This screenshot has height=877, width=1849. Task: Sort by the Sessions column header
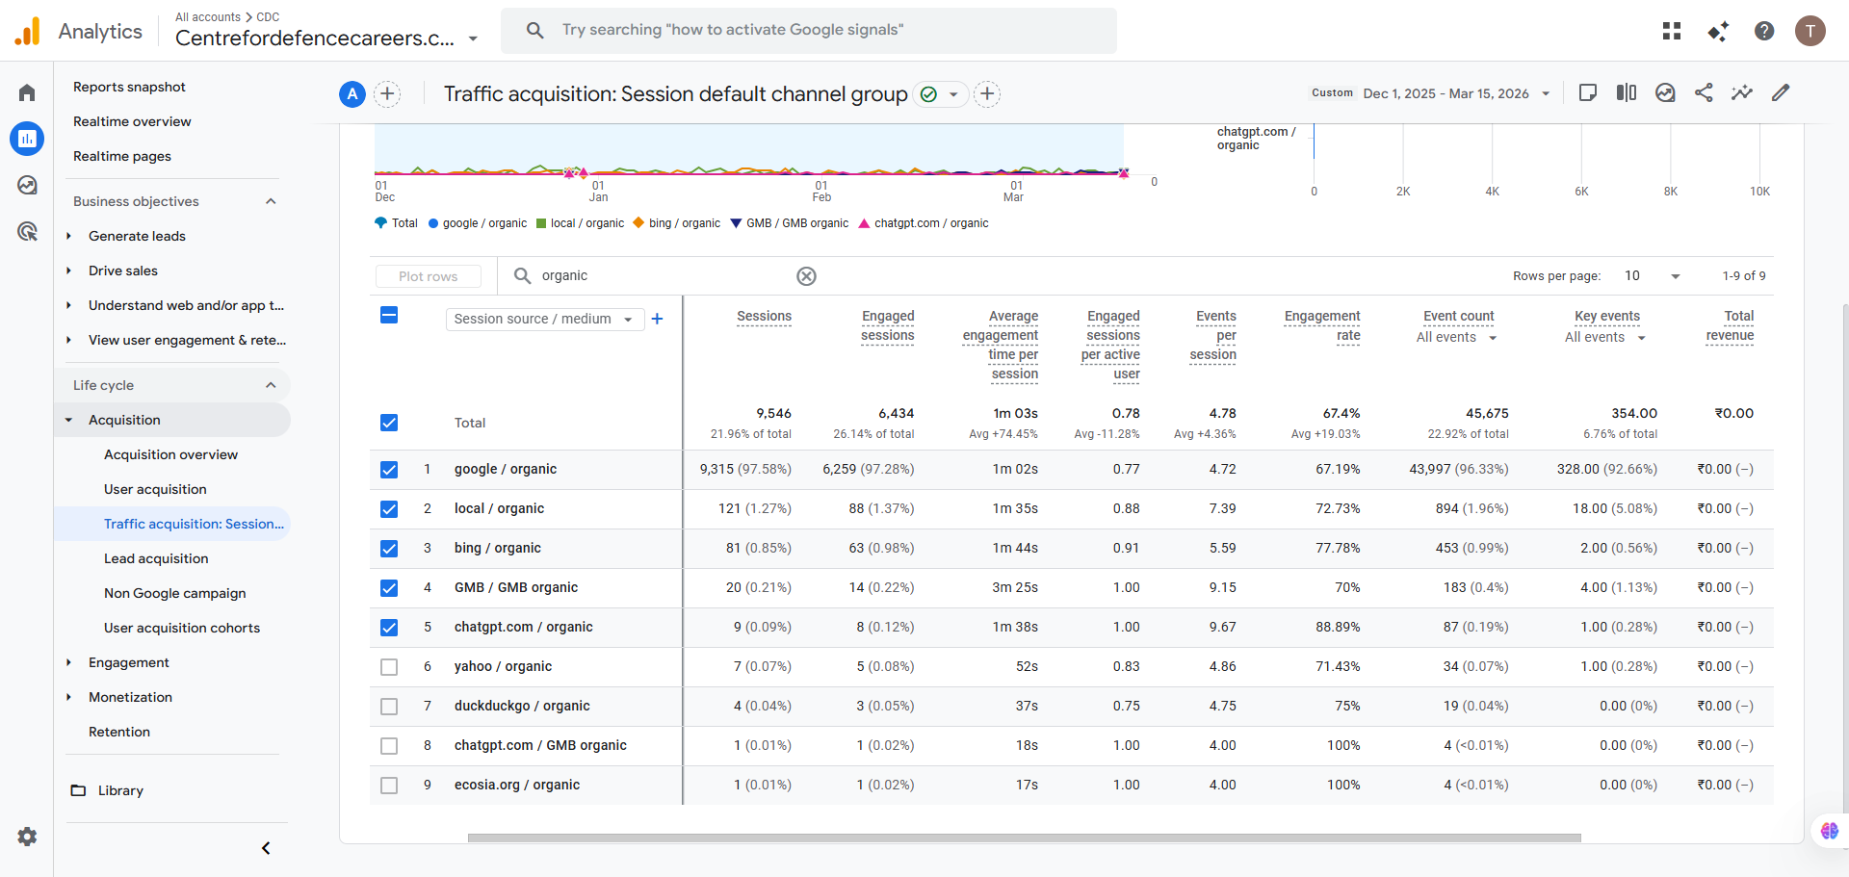pos(764,316)
